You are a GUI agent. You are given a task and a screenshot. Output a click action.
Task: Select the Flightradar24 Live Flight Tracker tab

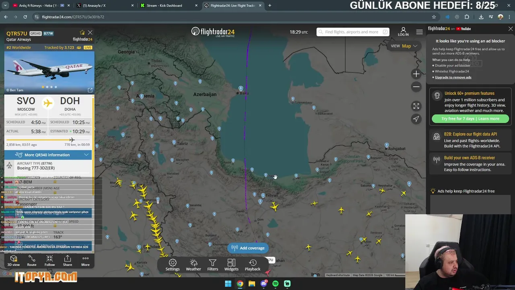click(x=233, y=6)
